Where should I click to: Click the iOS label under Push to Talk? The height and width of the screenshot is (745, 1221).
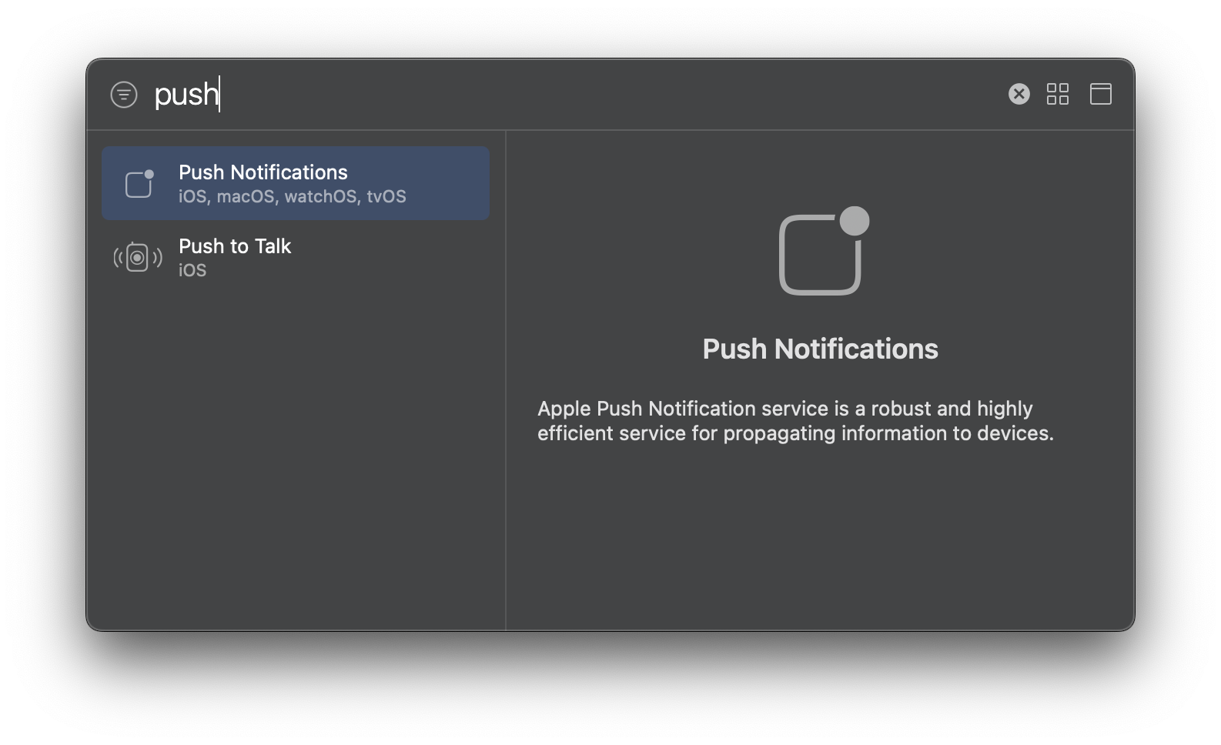[x=192, y=270]
